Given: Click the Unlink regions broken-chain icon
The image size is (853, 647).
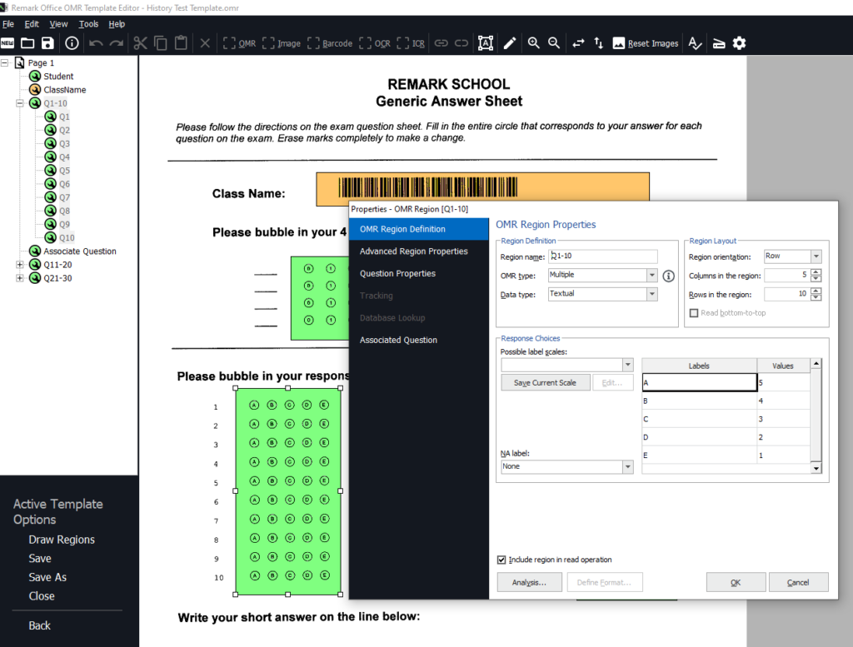Looking at the screenshot, I should tap(461, 43).
